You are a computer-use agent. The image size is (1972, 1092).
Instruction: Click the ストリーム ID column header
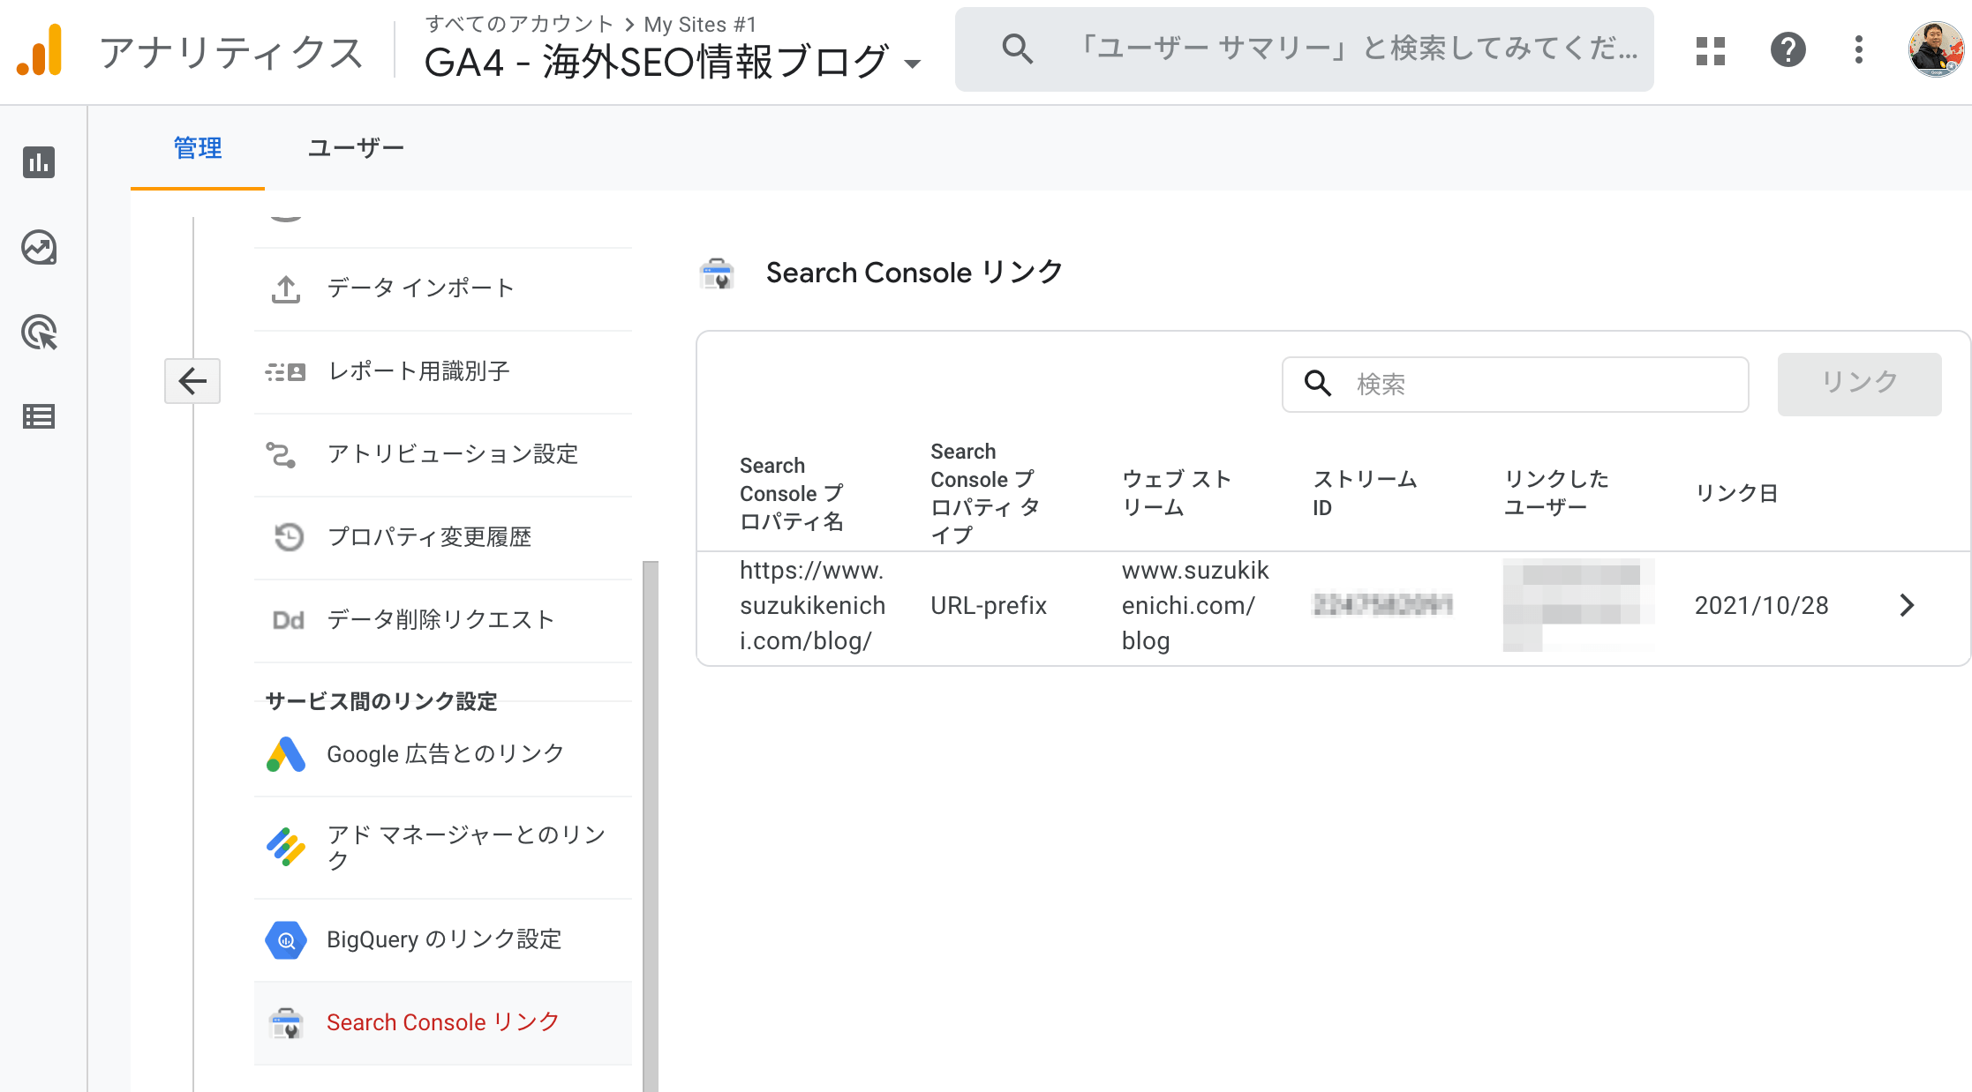[1365, 493]
